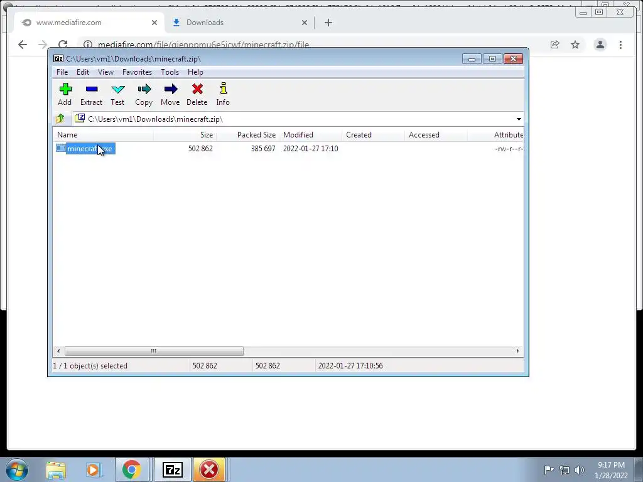Screen dimensions: 643x482
Task: Open Windows Media Player from the taskbar
Action: click(93, 470)
